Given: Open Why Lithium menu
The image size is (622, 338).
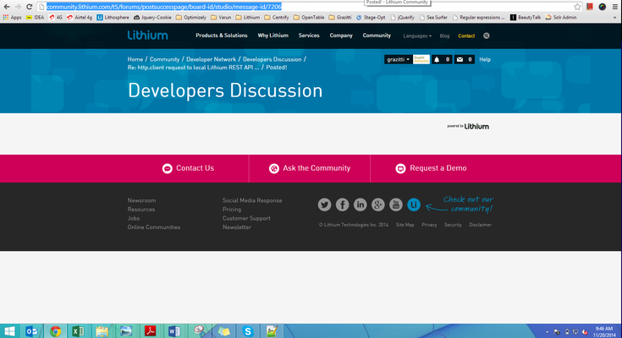Looking at the screenshot, I should pyautogui.click(x=272, y=35).
